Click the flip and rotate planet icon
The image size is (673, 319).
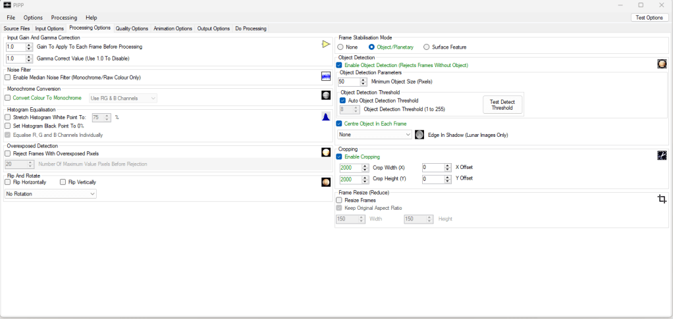325,182
